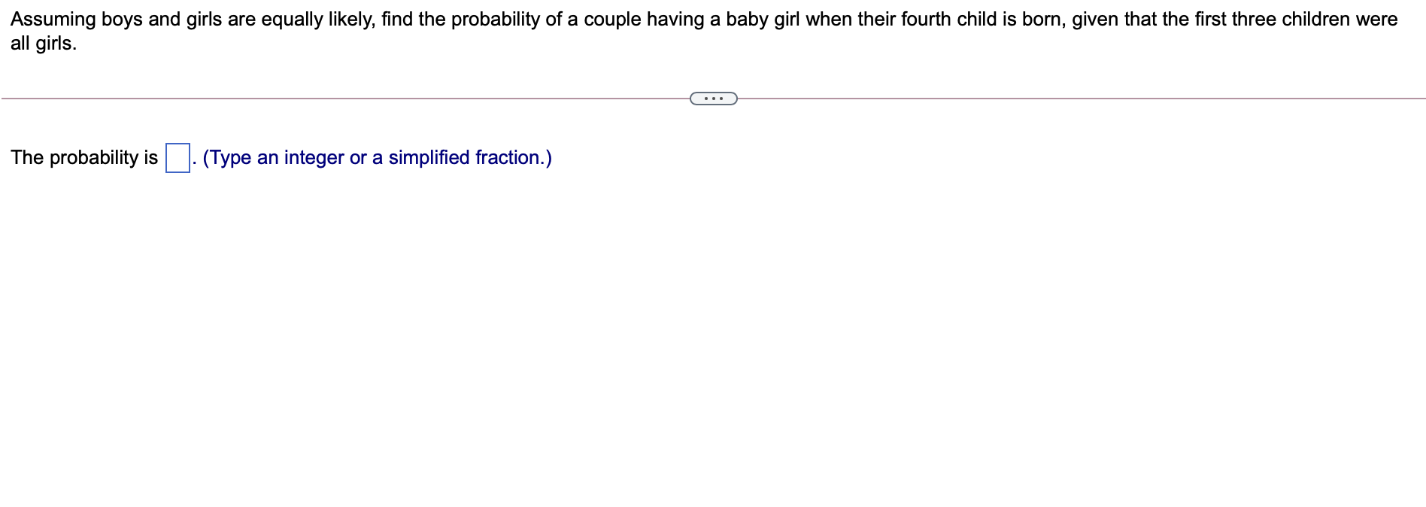Click the horizontal divider line
This screenshot has width=1426, height=507.
click(338, 97)
